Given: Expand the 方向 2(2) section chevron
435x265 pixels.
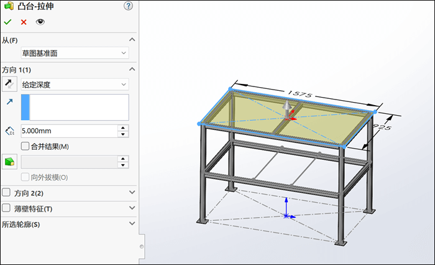Looking at the screenshot, I should (132, 192).
